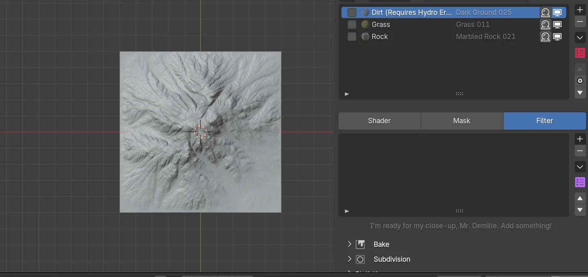This screenshot has width=588, height=277.
Task: Open the filter list dropdown chevron
Action: (x=580, y=167)
